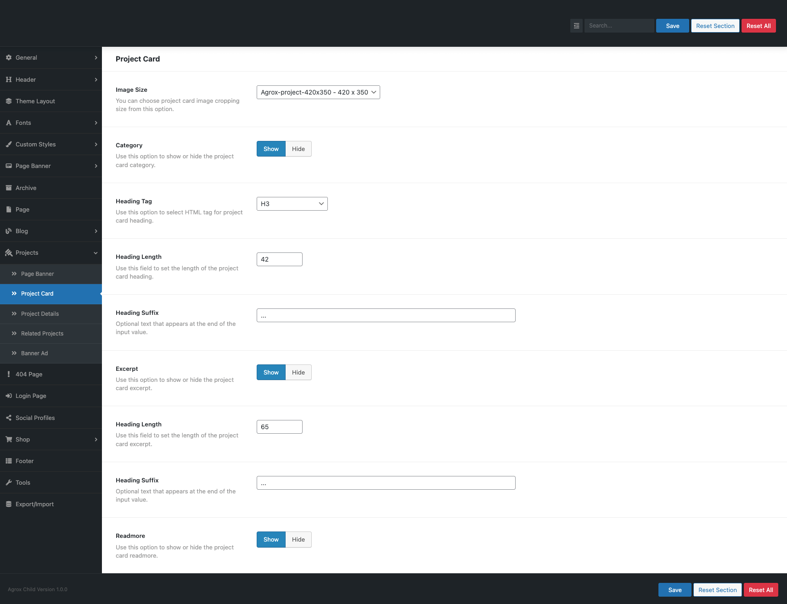This screenshot has height=604, width=787.
Task: Set Excerpt option to Hide
Action: [x=298, y=372]
